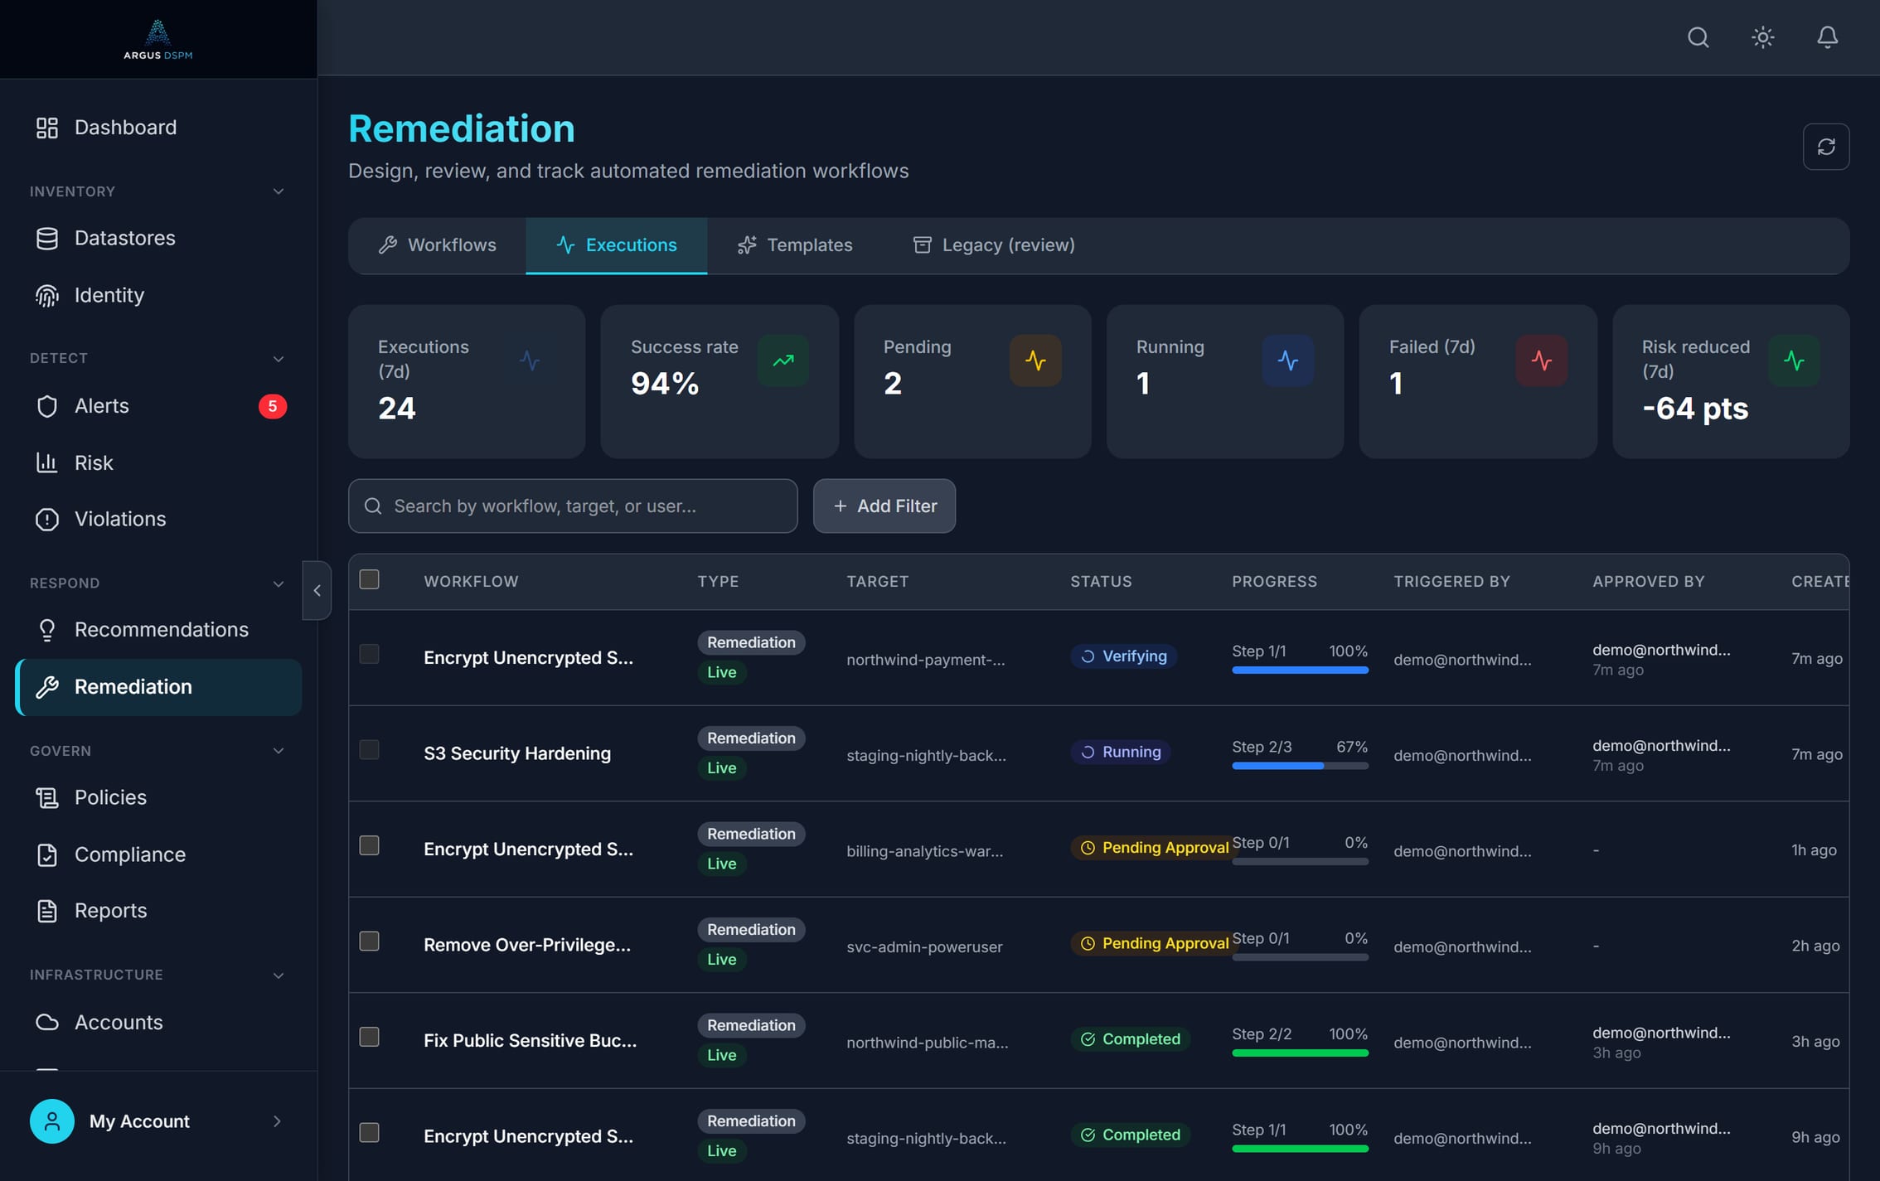Check the completed staging-nightly-back encrypt row
This screenshot has width=1880, height=1181.
(369, 1132)
